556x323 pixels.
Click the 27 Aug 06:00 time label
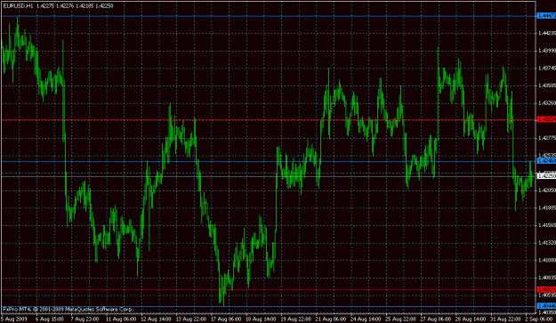tap(436, 319)
